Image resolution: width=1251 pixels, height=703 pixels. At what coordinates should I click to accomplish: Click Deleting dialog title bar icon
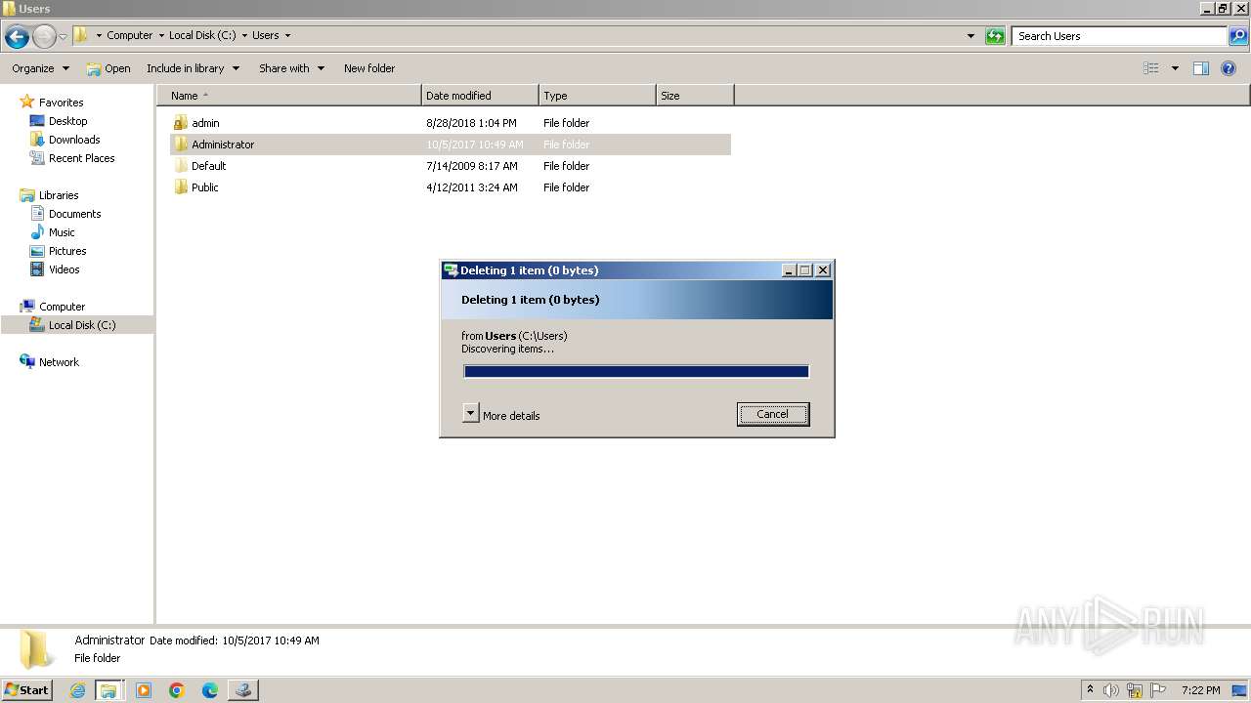coord(451,270)
